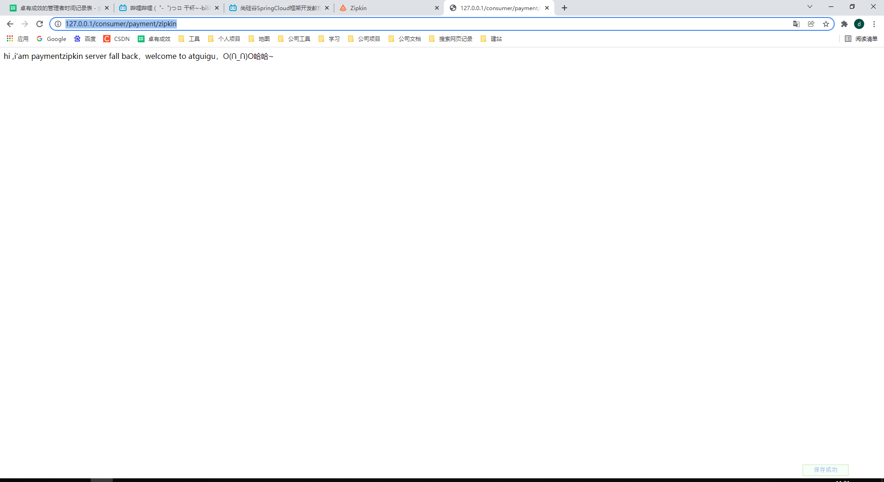Viewport: 884px width, 482px height.
Task: Open the Extensions puzzle icon
Action: (844, 24)
